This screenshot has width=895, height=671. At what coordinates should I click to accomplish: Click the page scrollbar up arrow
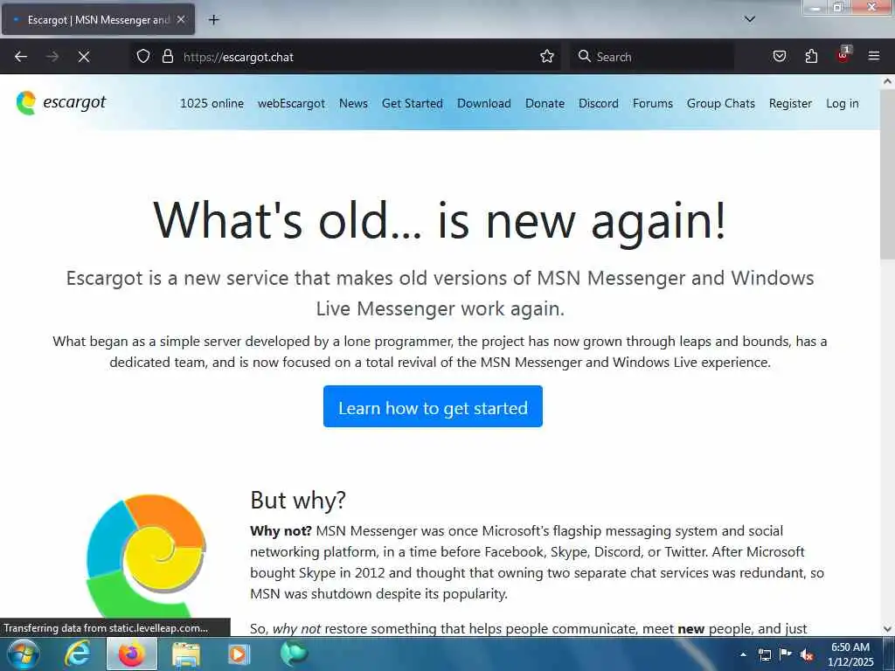[887, 81]
